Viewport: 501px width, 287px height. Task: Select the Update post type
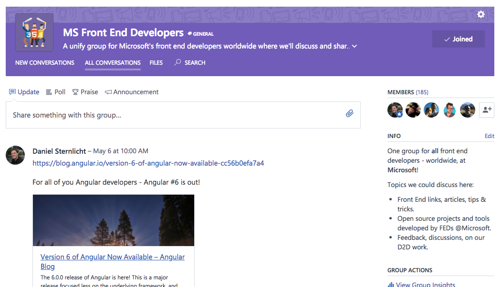[24, 92]
